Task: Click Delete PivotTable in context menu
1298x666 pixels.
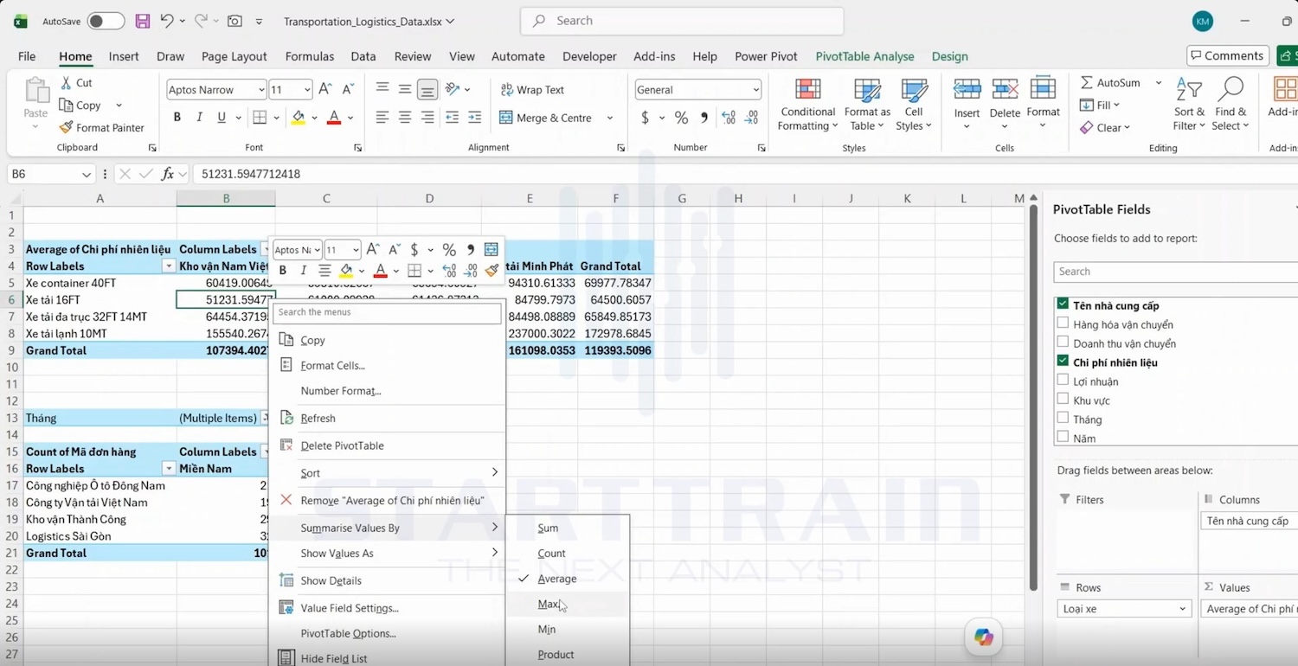Action: 342,445
